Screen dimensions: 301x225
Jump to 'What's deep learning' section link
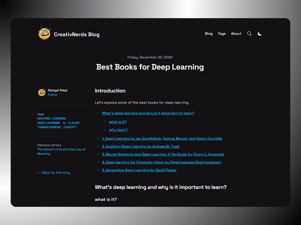148,113
